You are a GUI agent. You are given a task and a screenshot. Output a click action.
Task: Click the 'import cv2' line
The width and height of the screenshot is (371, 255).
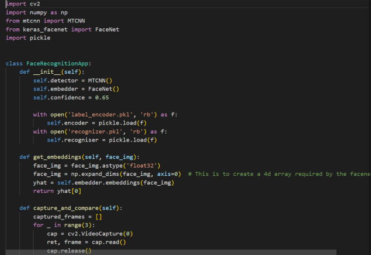[x=23, y=4]
